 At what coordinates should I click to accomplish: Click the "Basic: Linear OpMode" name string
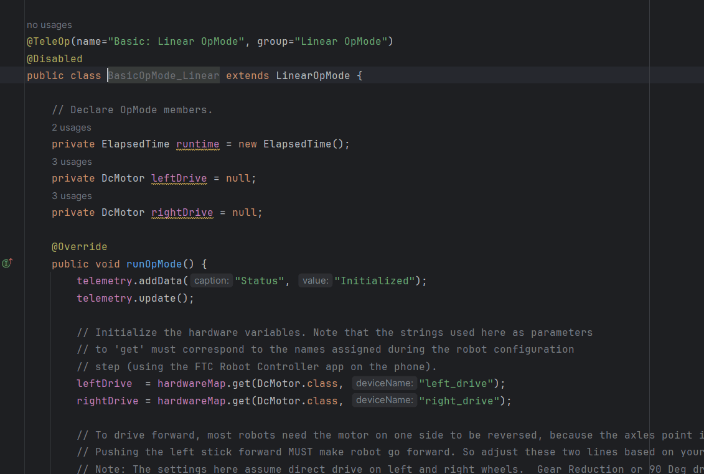pyautogui.click(x=176, y=42)
